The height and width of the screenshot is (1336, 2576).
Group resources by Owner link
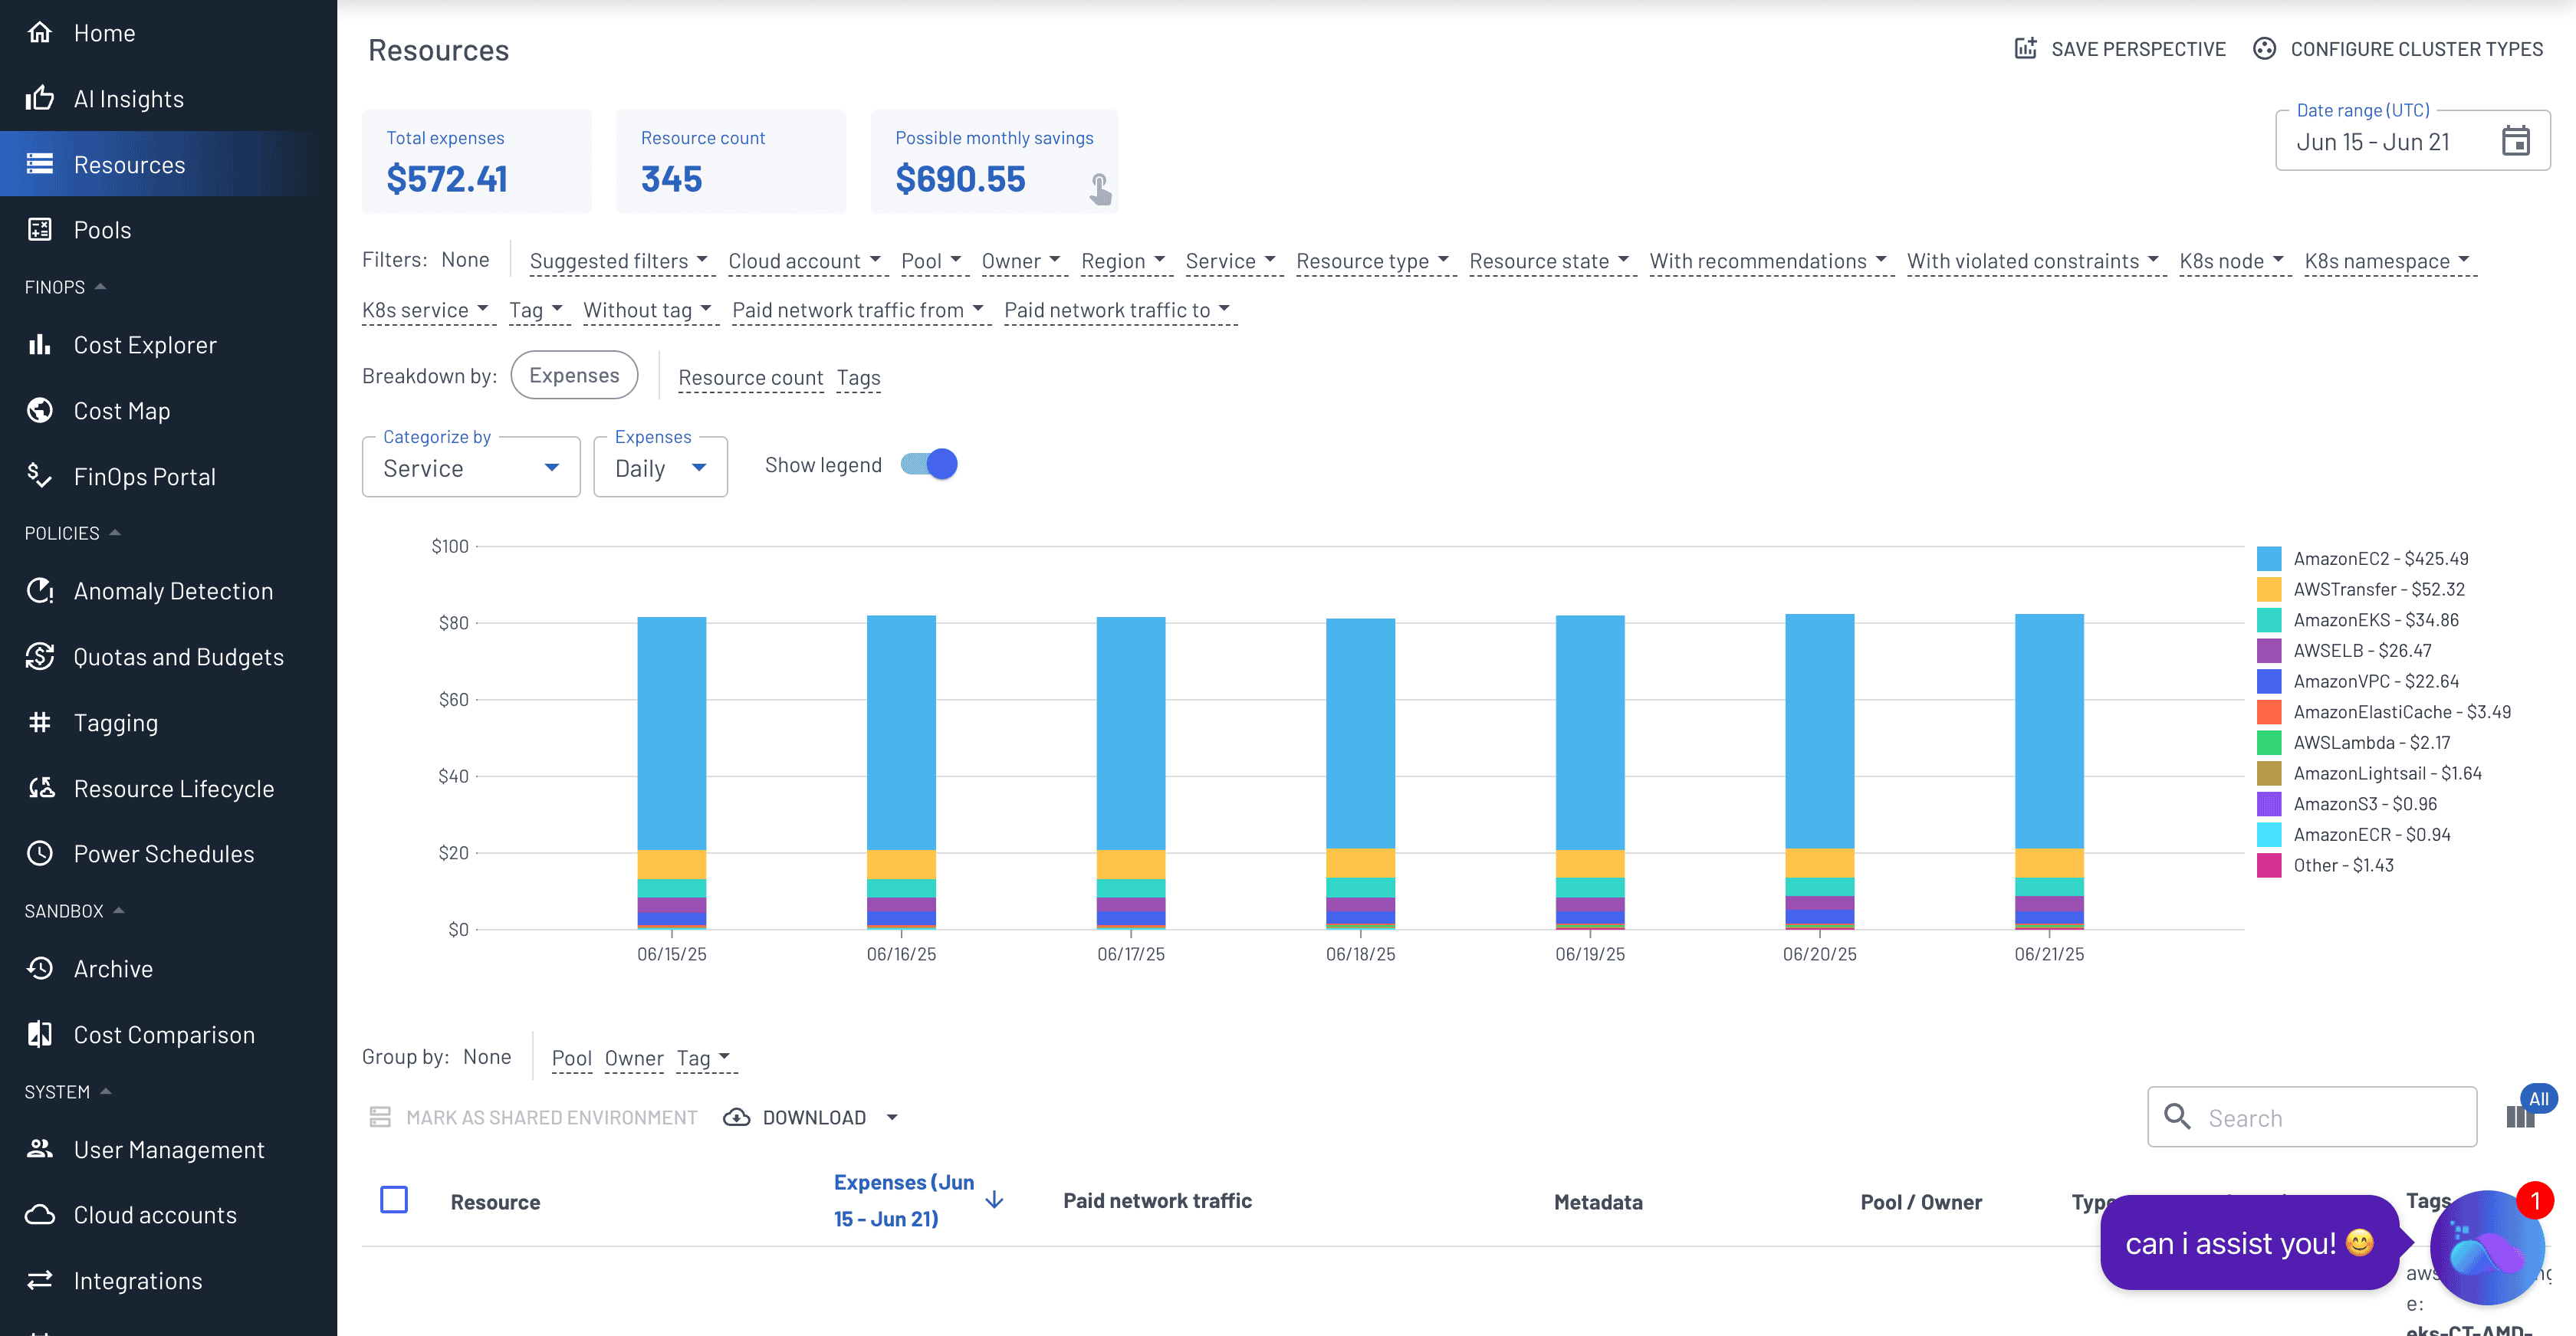point(633,1058)
